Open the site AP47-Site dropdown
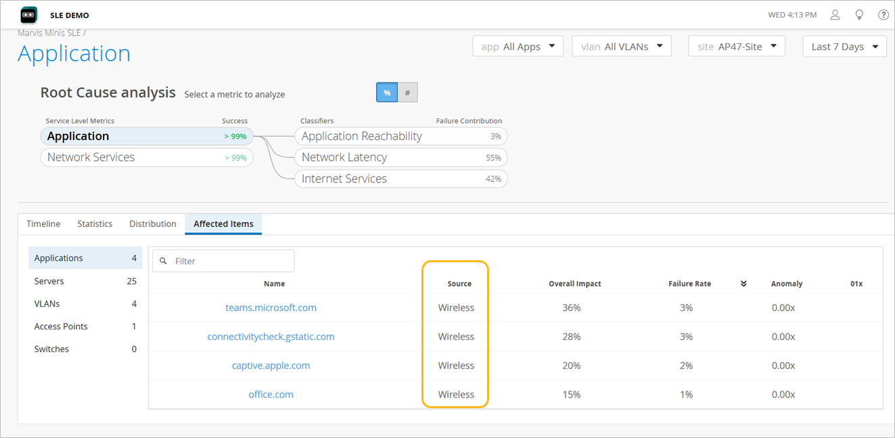This screenshot has height=438, width=895. [736, 47]
